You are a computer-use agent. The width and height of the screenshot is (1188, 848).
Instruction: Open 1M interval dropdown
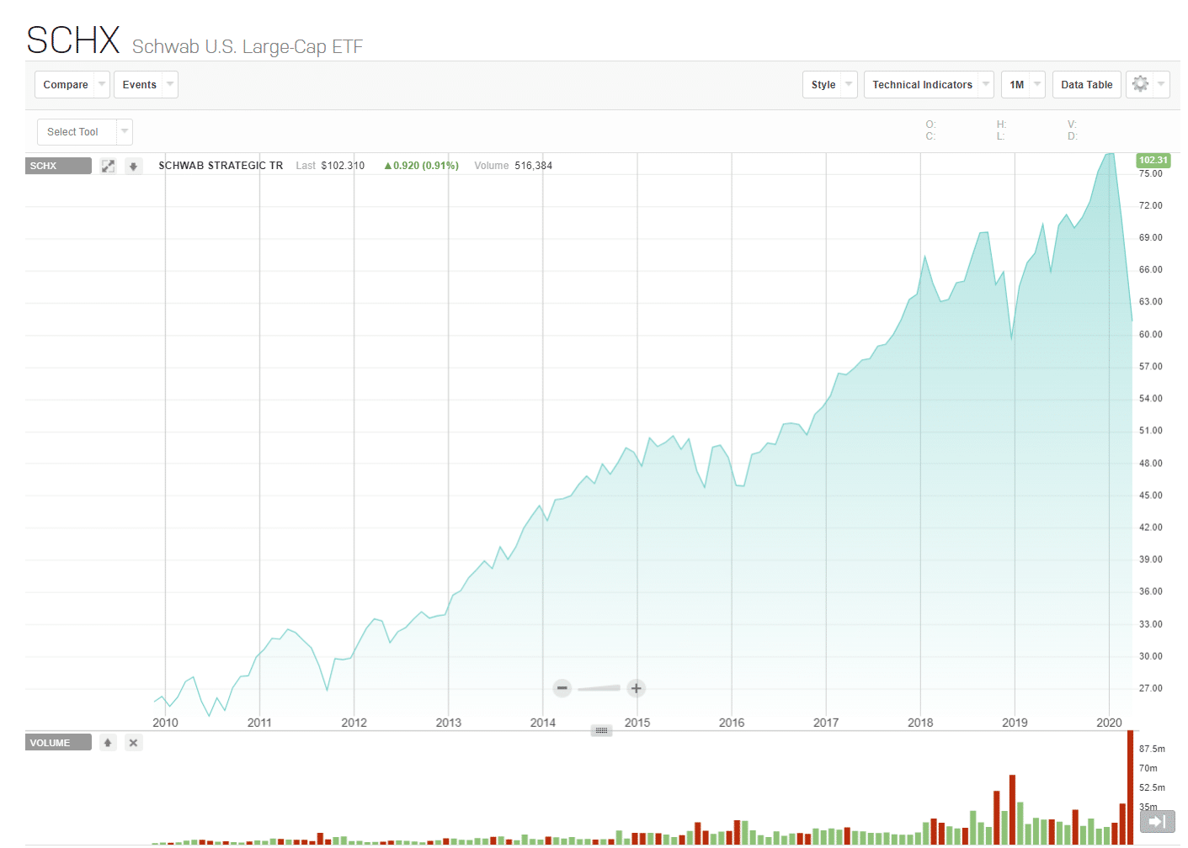click(1024, 84)
